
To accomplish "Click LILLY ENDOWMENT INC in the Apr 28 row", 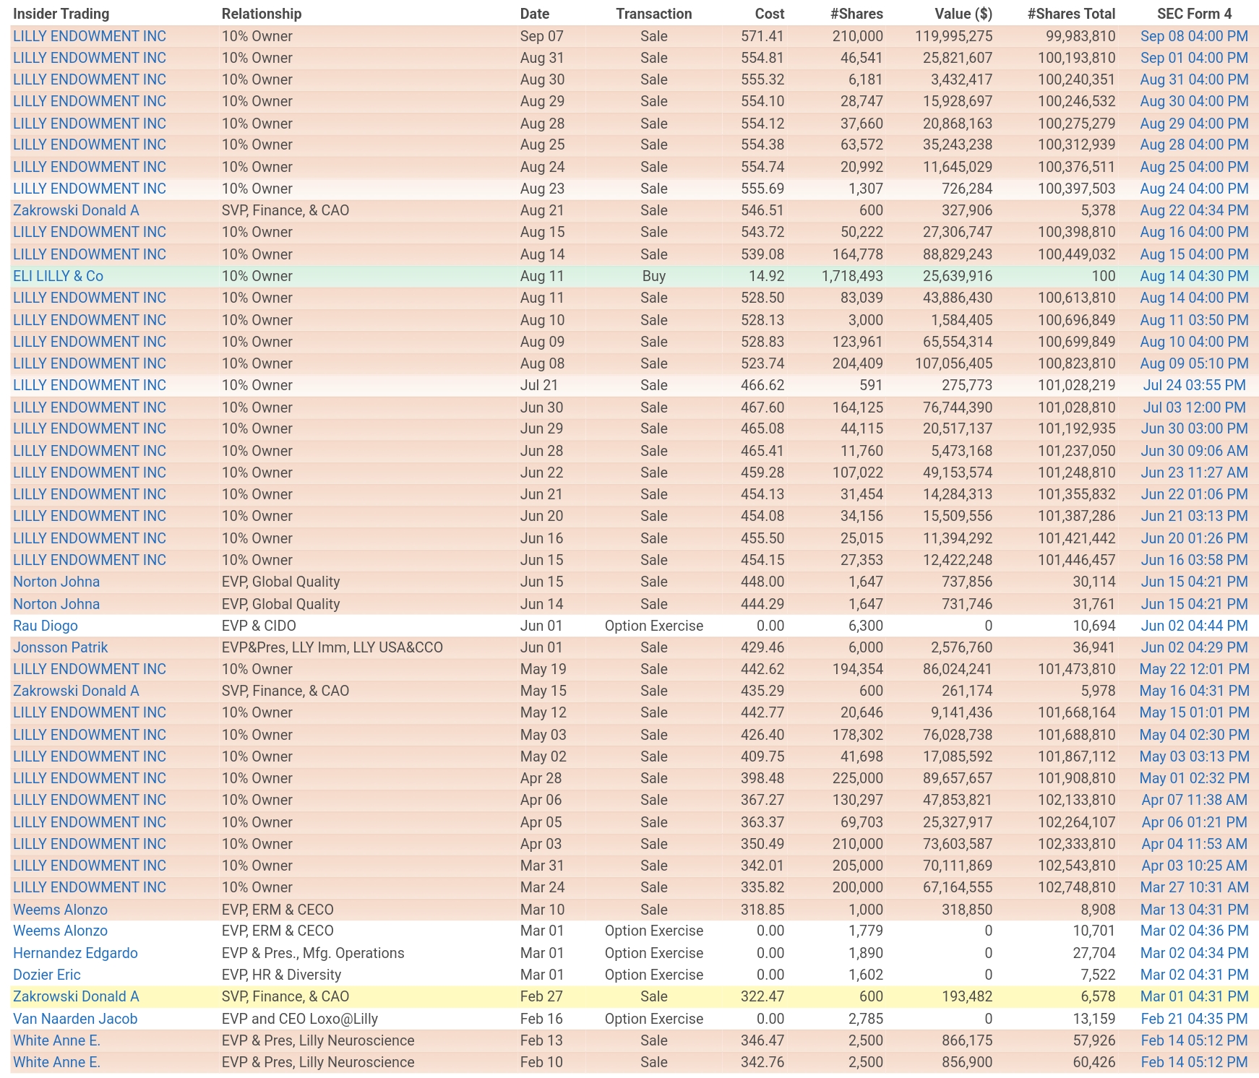I will pyautogui.click(x=90, y=778).
